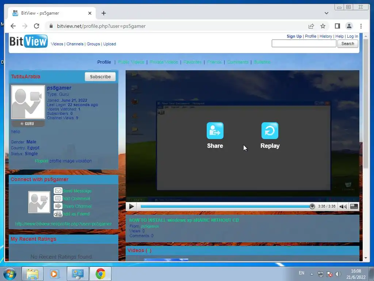The height and width of the screenshot is (281, 374).
Task: Open the History link
Action: 326,36
